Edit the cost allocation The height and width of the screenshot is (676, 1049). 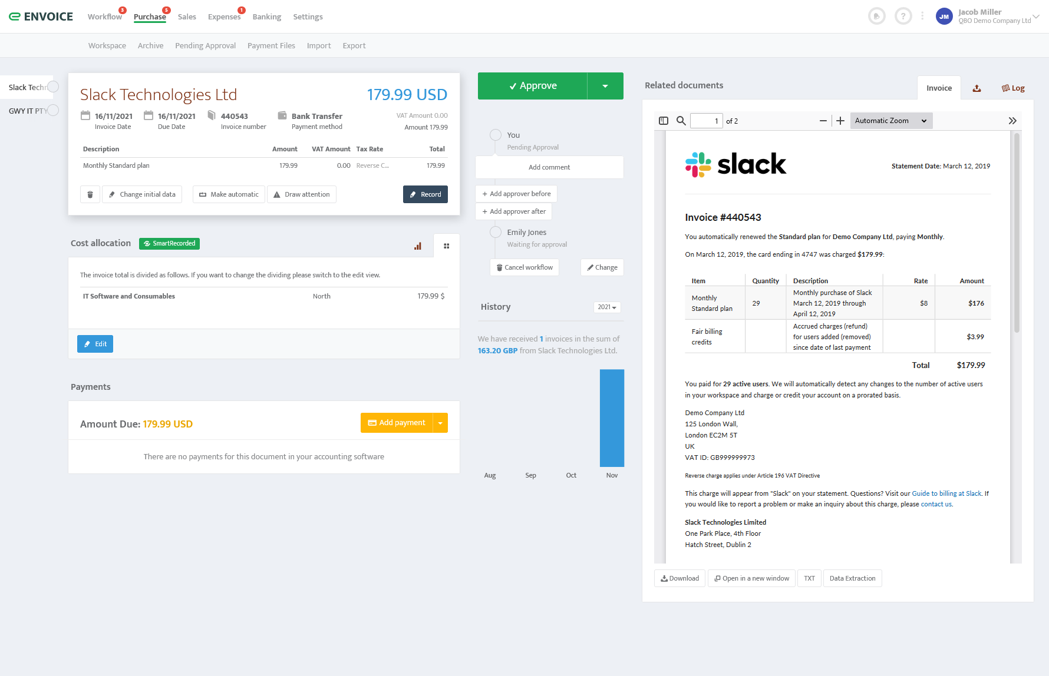point(95,344)
